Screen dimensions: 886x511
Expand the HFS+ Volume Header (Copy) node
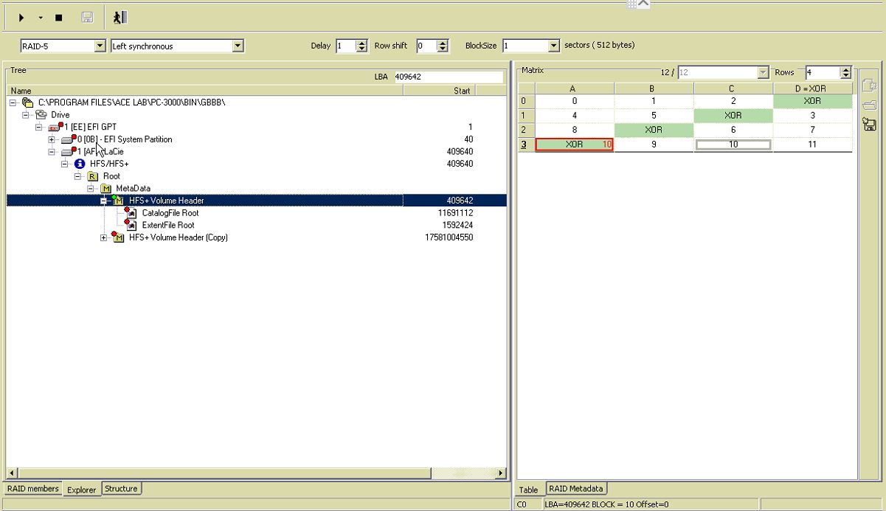pyautogui.click(x=104, y=237)
